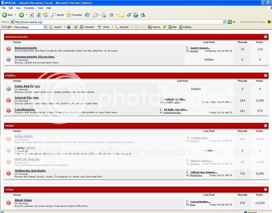Find the word 'little' on page

[x=173, y=27]
